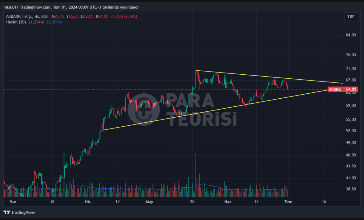Click the Haz date axis label
Image resolution: width=364 pixels, height=220 pixels.
[228, 202]
